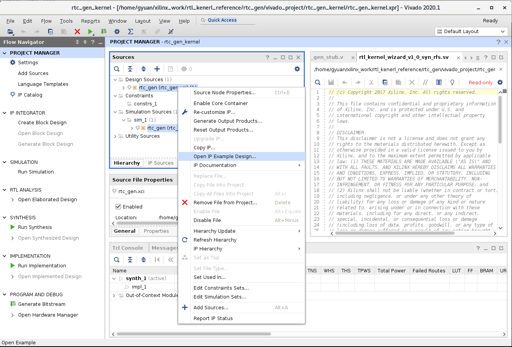Image resolution: width=512 pixels, height=347 pixels.
Task: Click the green Run Synthesis toolbar arrow
Action: click(90, 32)
